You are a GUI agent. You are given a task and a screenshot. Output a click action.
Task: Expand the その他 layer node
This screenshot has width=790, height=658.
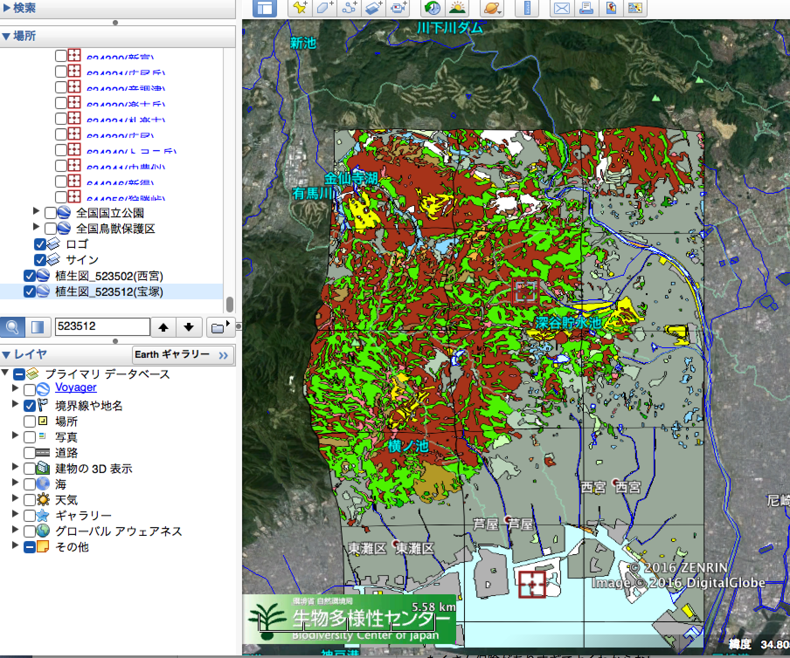coord(16,546)
